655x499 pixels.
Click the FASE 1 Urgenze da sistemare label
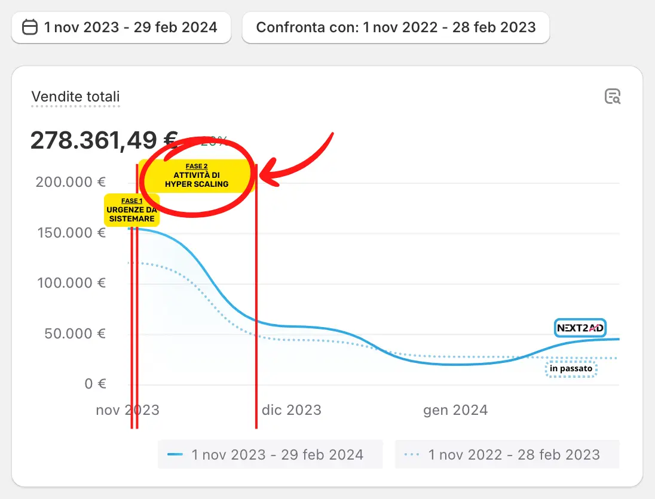[131, 210]
